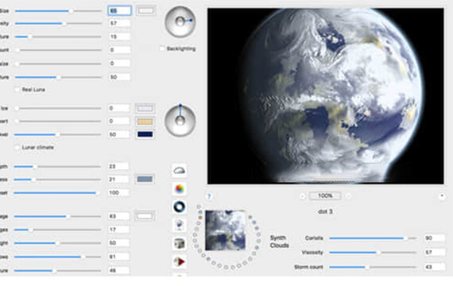Image resolution: width=453 pixels, height=286 pixels.
Task: Click the small cloud map thumbnail
Action: [x=226, y=230]
